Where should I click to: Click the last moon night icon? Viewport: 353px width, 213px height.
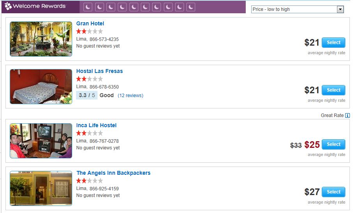191,7
